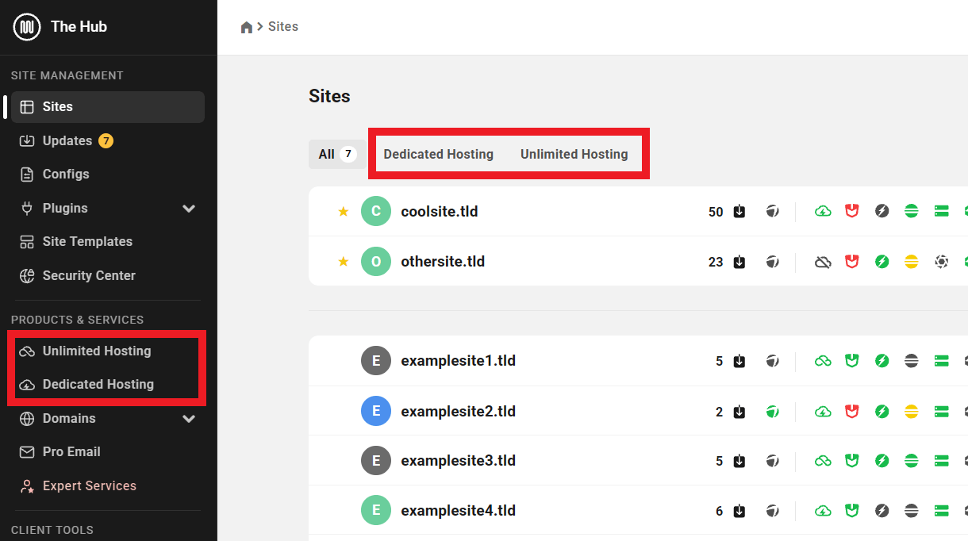Click the green C avatar of coolsite.tld
The image size is (968, 541).
coord(376,212)
